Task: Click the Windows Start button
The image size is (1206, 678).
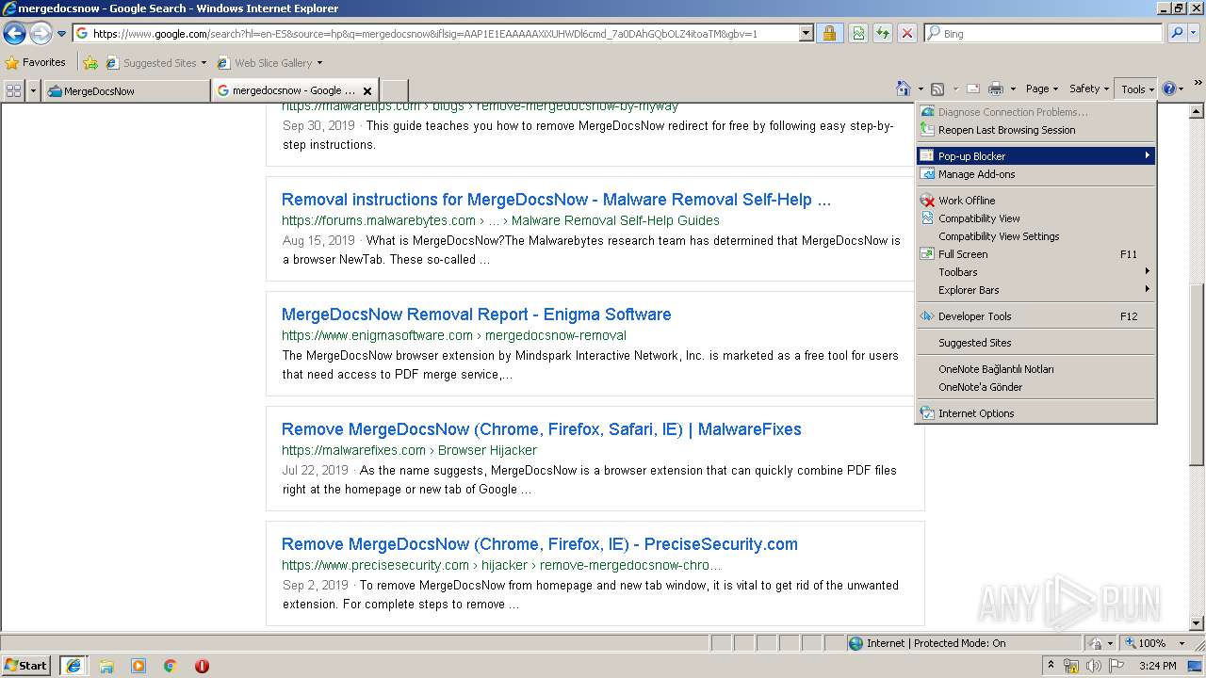Action: 26,665
